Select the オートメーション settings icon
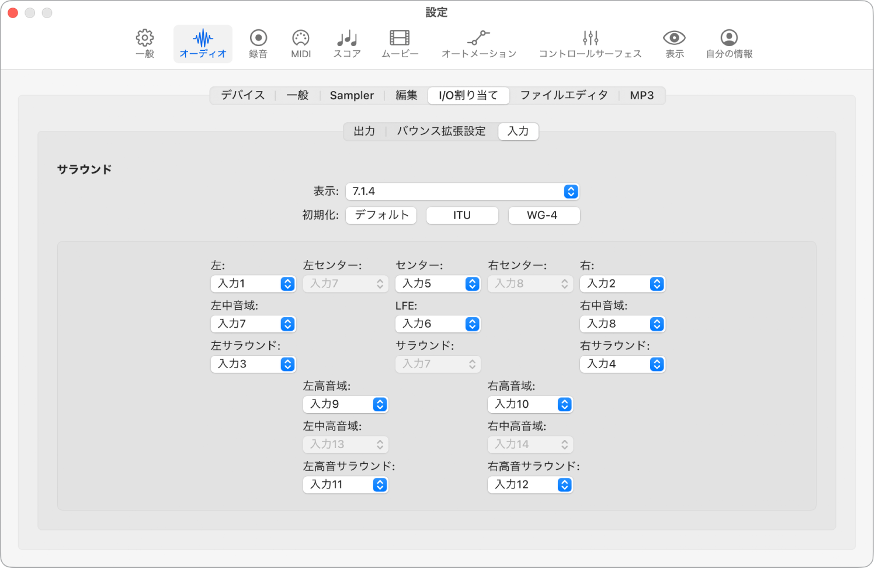This screenshot has width=875, height=569. 478,43
